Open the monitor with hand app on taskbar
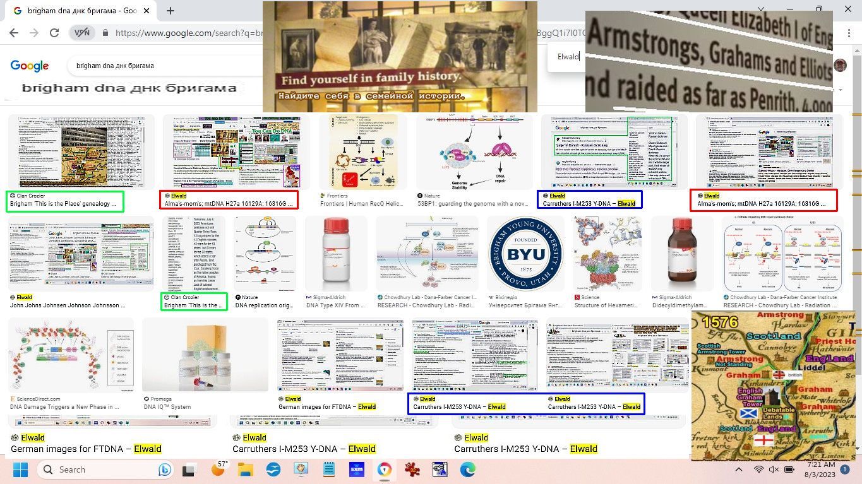Viewport: 862px width, 484px height. pos(301,469)
